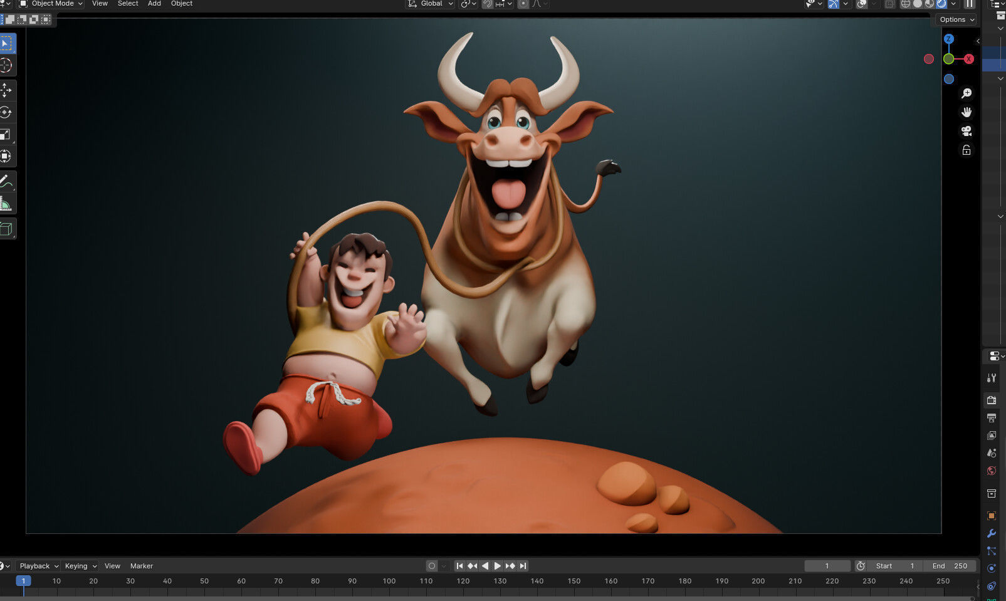Select the Add Cube tool
This screenshot has height=601, width=1006.
click(x=6, y=229)
